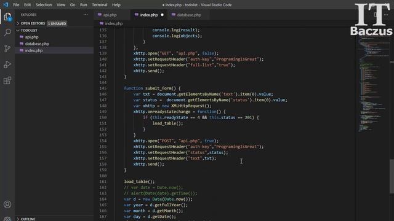Click the unsaved dot on index.php tab
Screen dimensions: 394x221
tap(162, 15)
